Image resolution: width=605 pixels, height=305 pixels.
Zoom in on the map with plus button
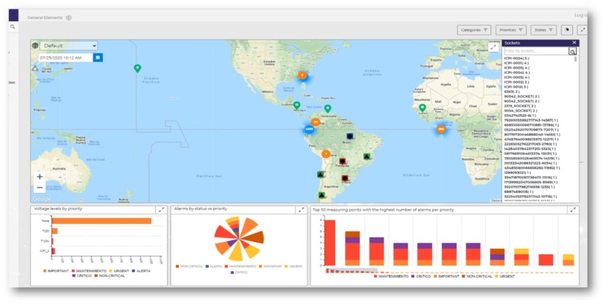click(40, 177)
